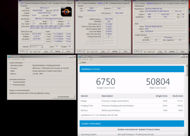Open File menu in 50804.gb3 window
The height and width of the screenshot is (136, 190).
click(80, 59)
